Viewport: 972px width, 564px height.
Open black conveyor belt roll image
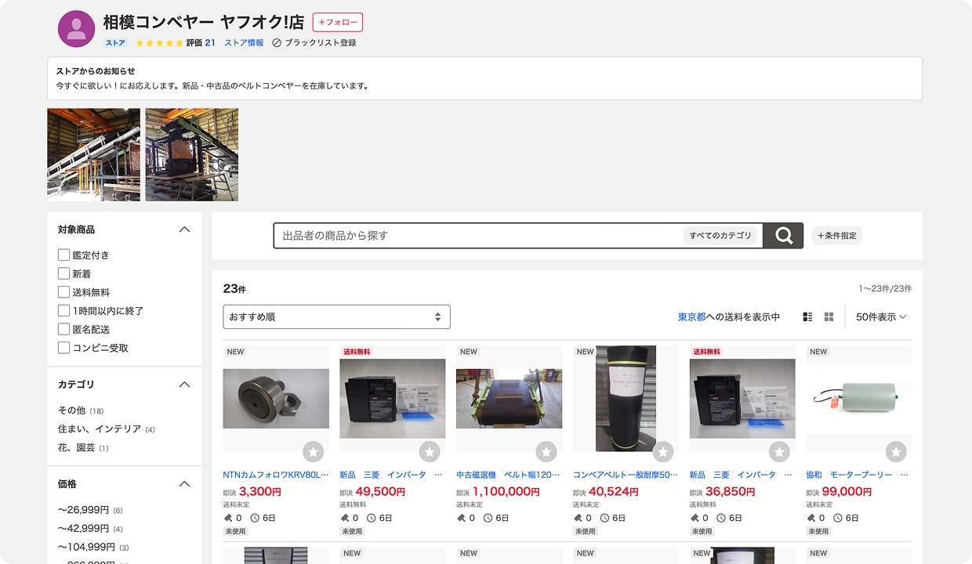626,398
